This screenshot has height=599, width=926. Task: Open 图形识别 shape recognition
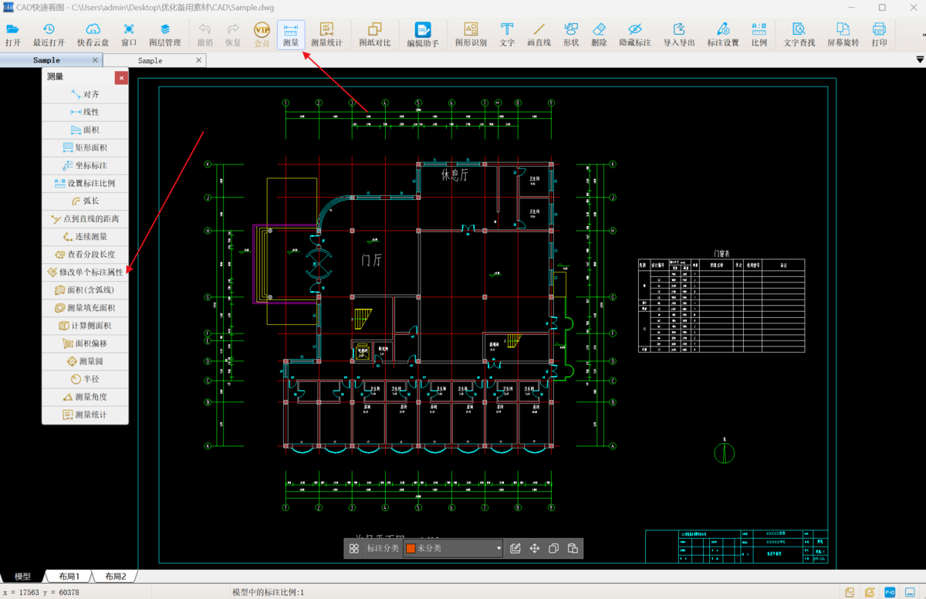(471, 35)
